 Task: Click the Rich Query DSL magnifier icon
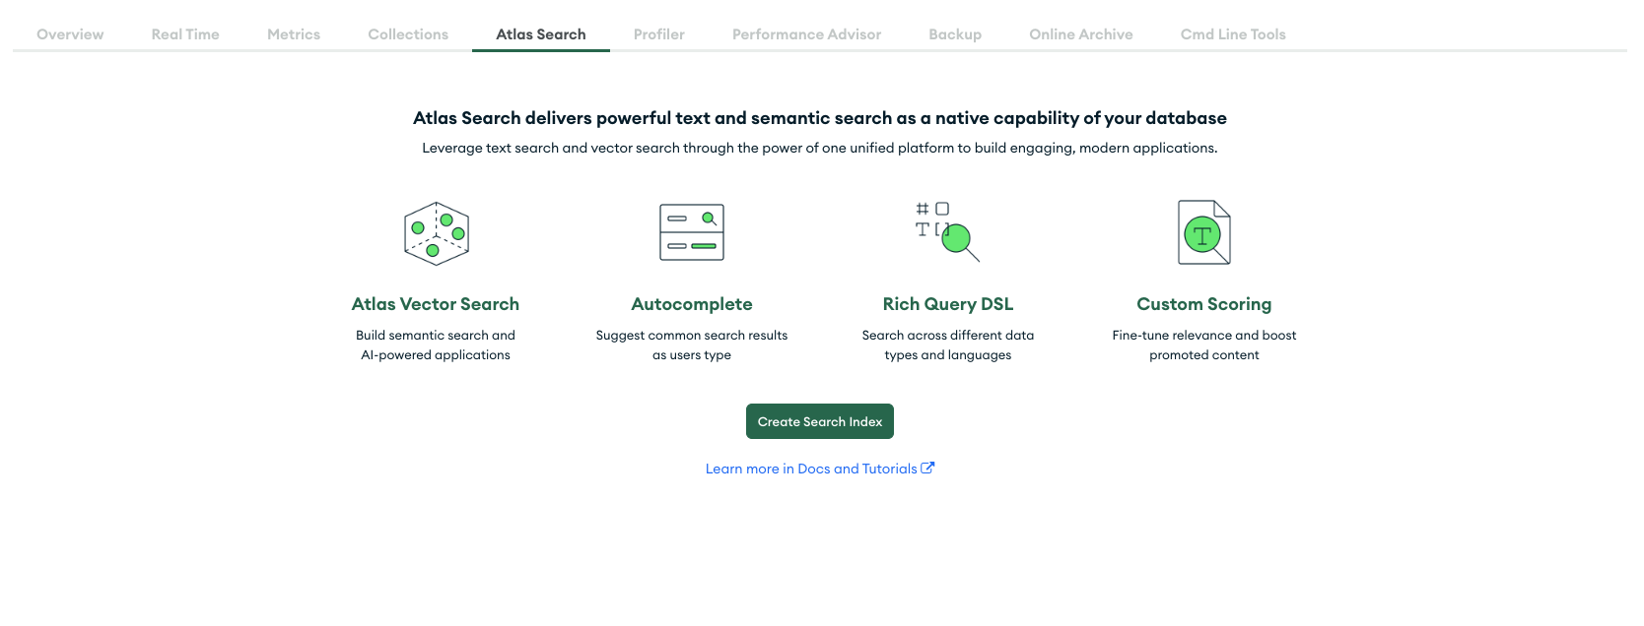click(x=948, y=232)
